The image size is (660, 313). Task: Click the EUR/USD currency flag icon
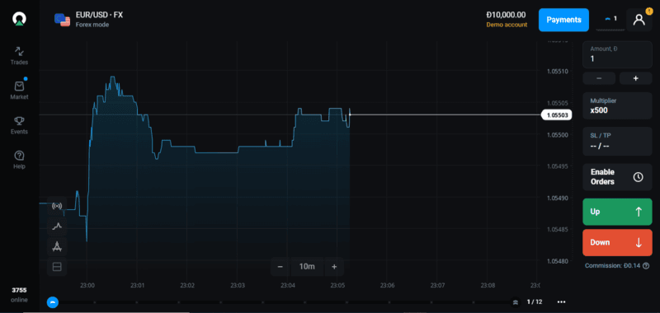(63, 19)
